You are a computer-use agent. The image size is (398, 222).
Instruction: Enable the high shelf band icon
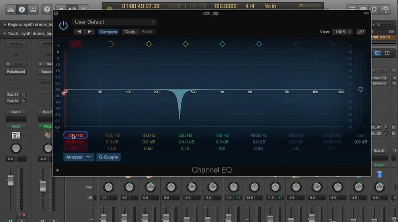click(296, 44)
